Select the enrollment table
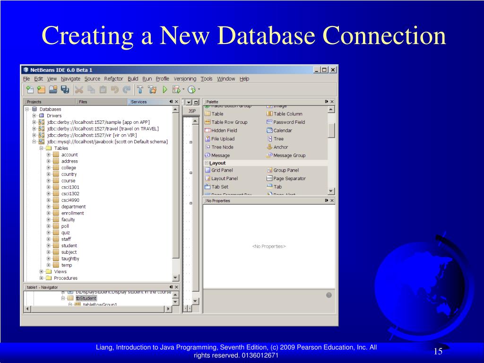This screenshot has height=363, width=484. 72,213
